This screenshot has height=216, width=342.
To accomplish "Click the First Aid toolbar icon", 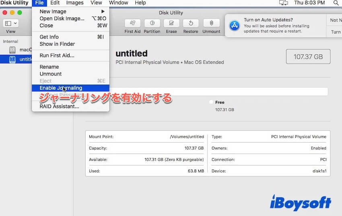I will pyautogui.click(x=132, y=23).
